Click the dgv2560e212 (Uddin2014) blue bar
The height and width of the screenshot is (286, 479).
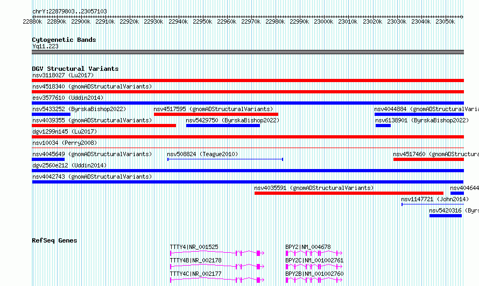tap(248, 171)
